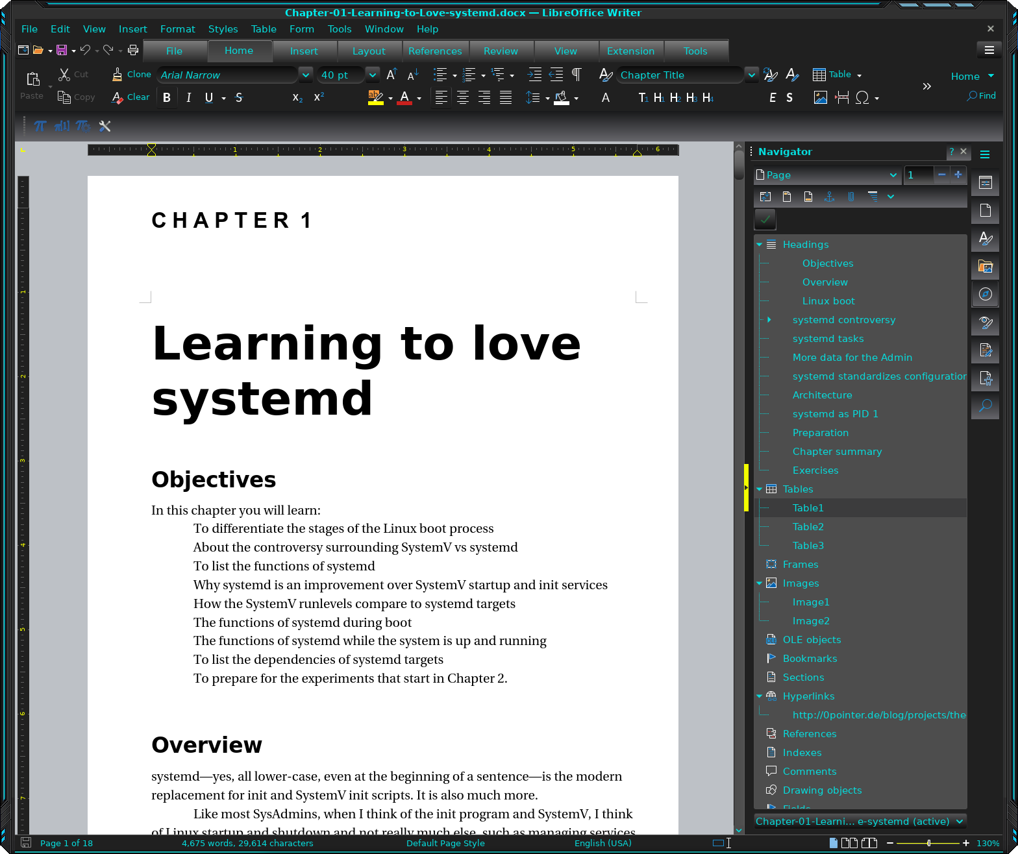Open the Arial Narrow font name dropdown
1018x854 pixels.
pos(306,75)
